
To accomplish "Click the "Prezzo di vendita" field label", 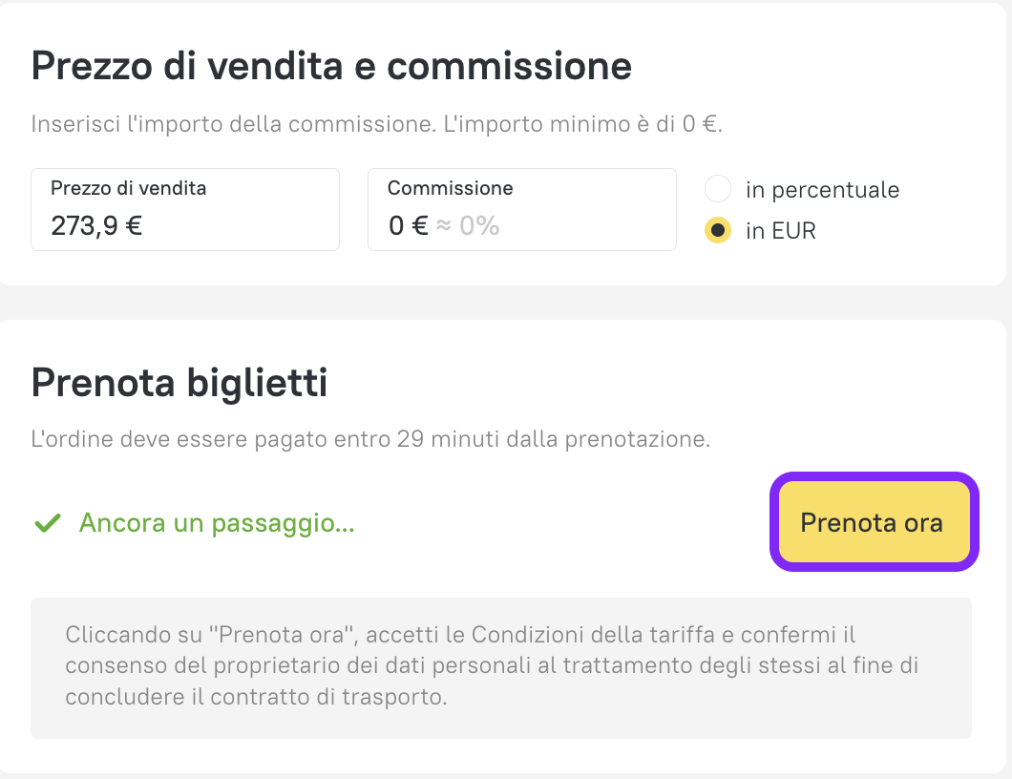I will [128, 188].
